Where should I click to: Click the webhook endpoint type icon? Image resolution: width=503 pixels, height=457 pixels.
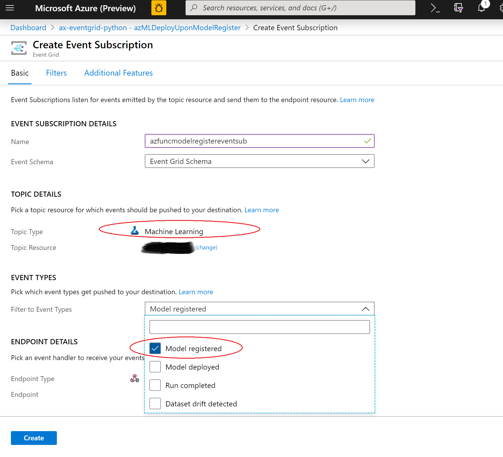[135, 378]
